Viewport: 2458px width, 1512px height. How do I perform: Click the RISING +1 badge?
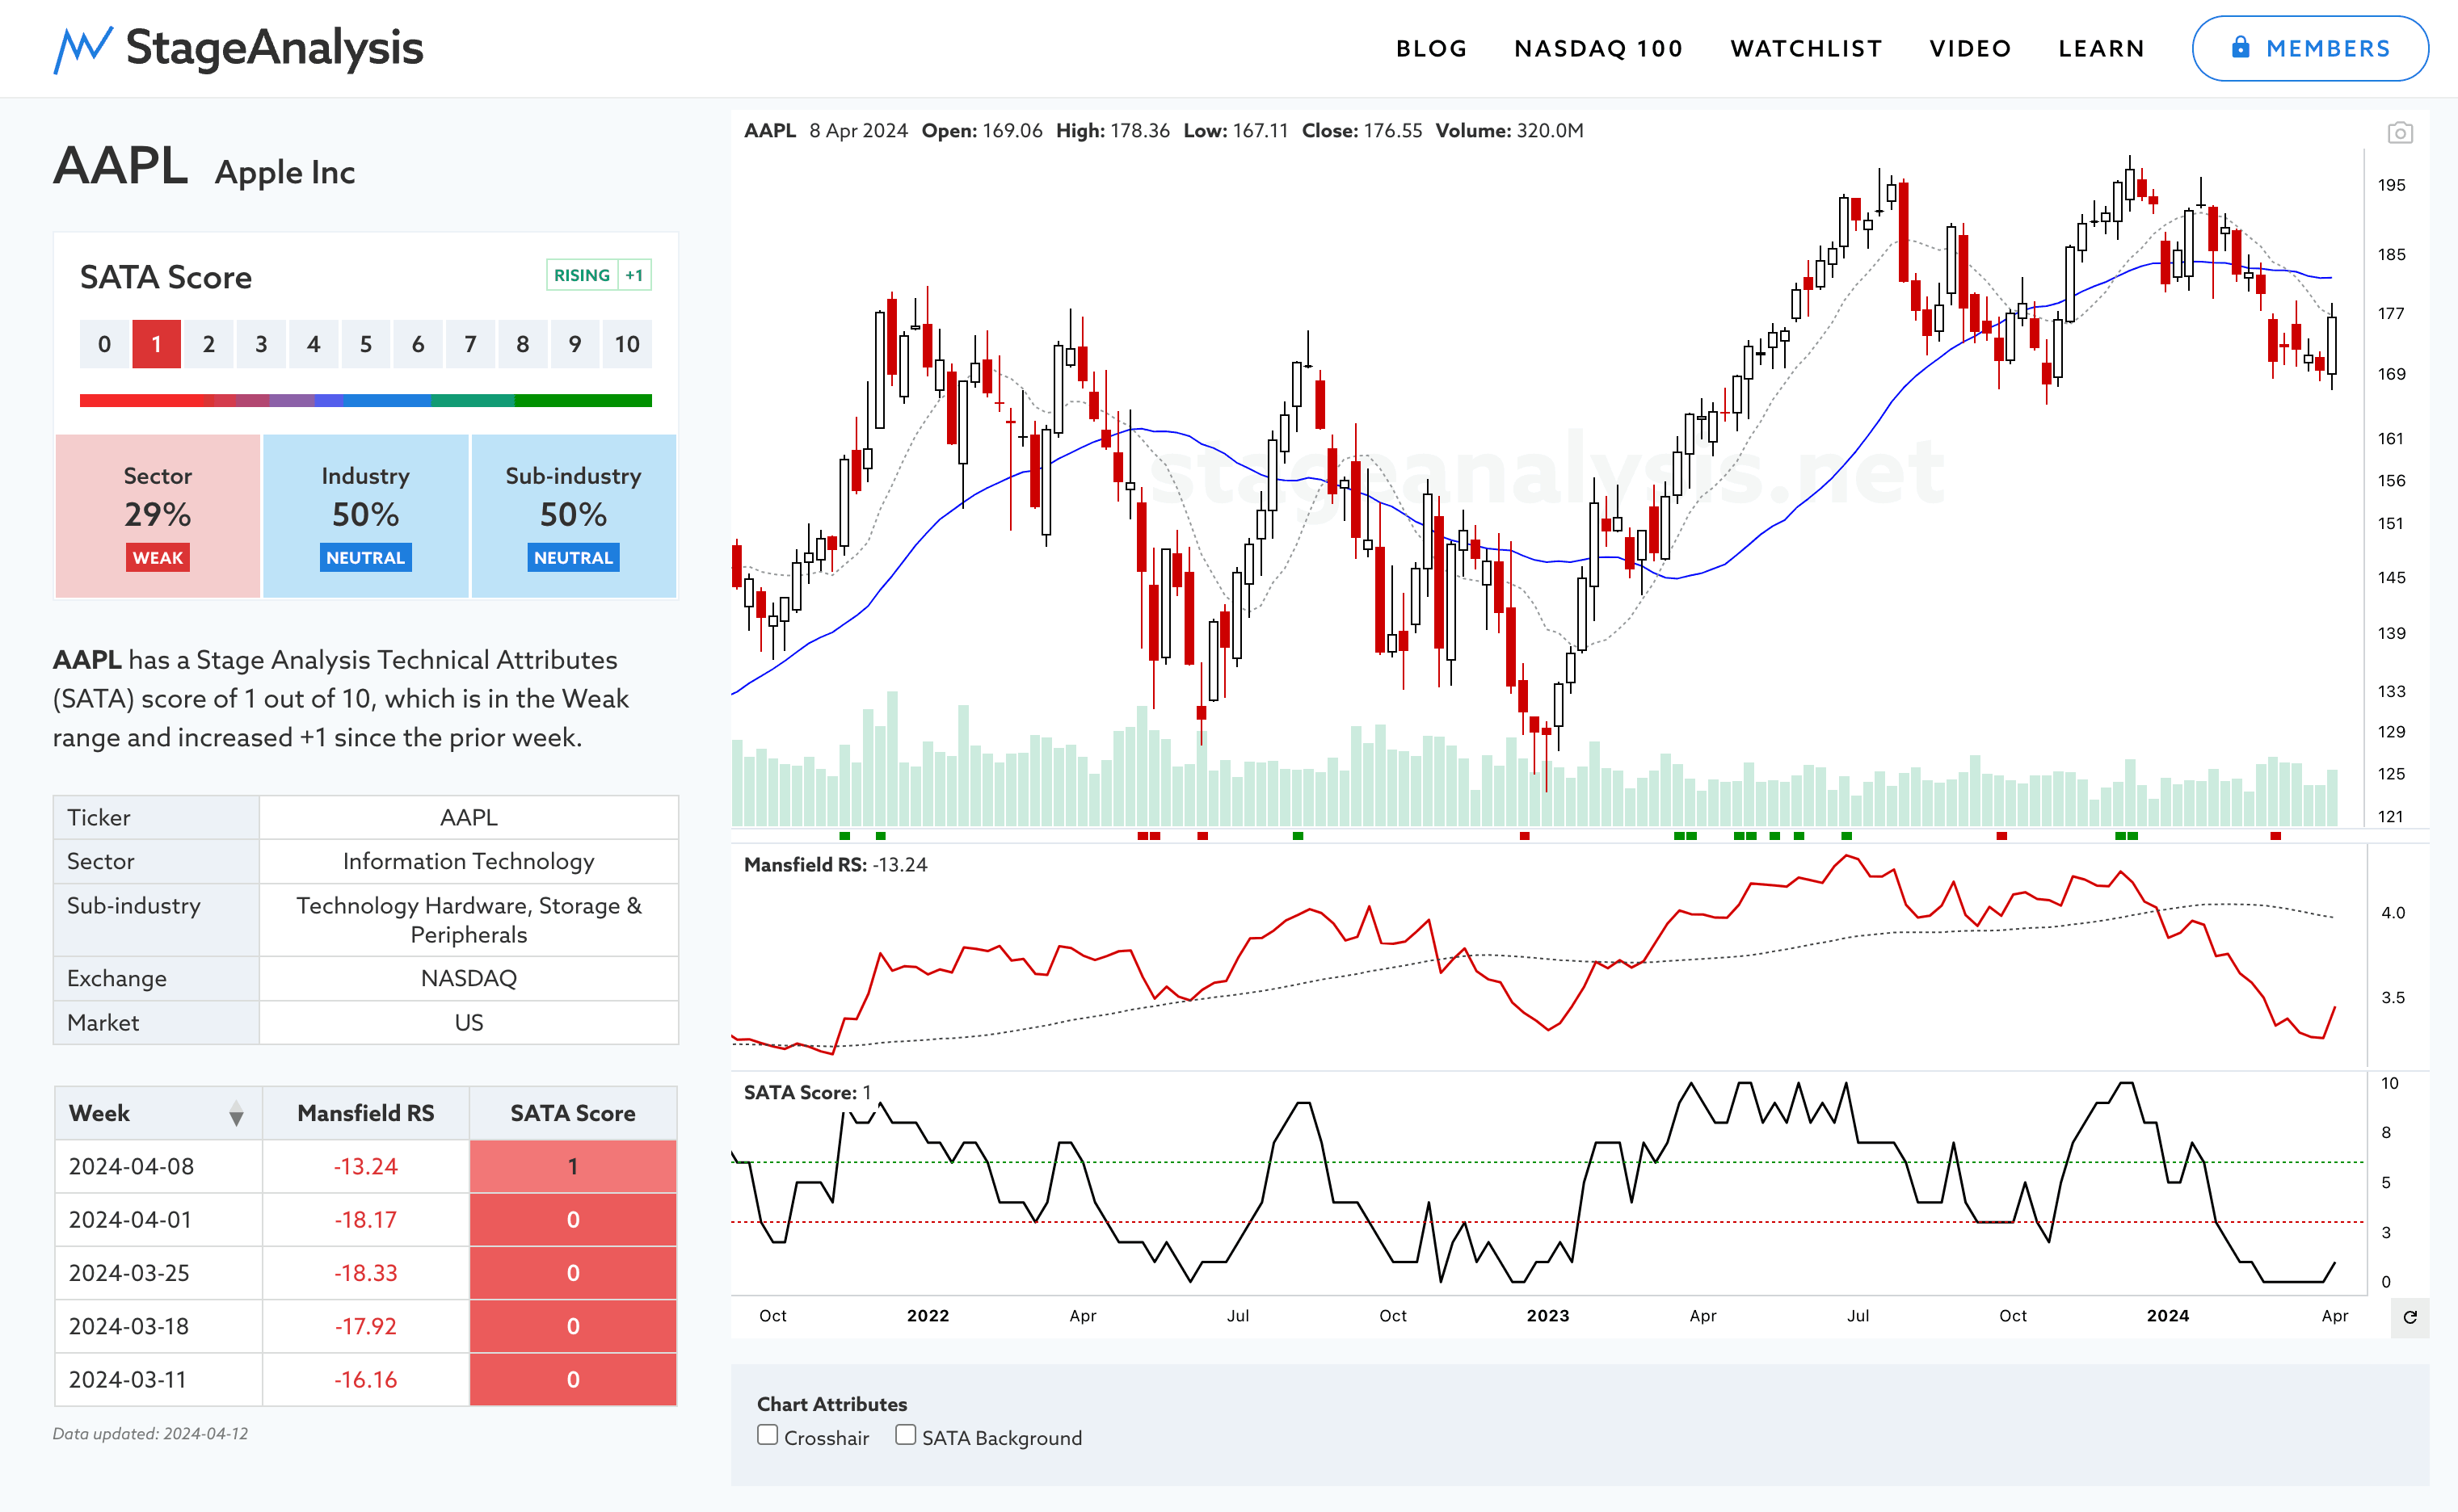pos(598,275)
